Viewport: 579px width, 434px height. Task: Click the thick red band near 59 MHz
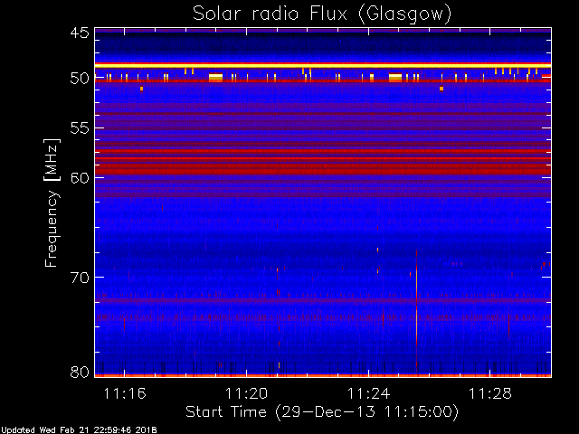point(323,169)
